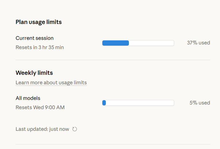This screenshot has height=149, width=220.
Task: Select the 5% used label
Action: (x=200, y=103)
